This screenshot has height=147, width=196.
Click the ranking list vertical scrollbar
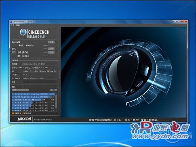[x=56, y=102]
